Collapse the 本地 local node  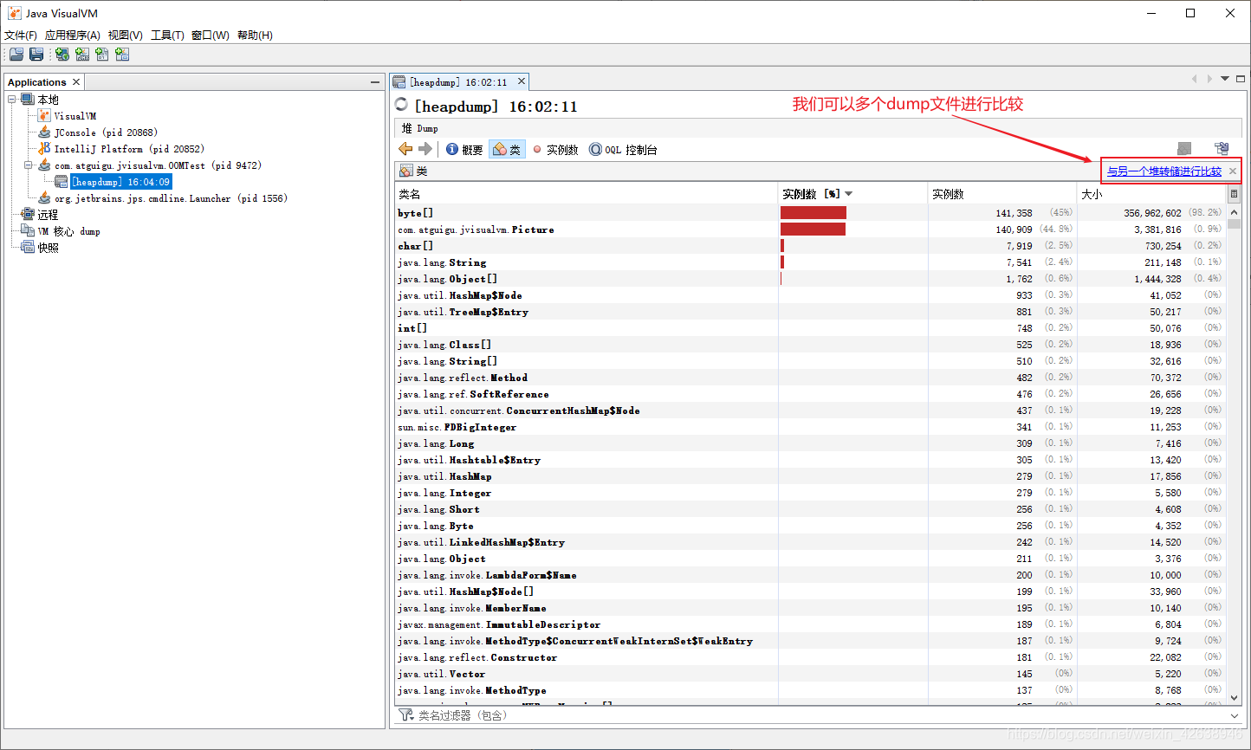(x=12, y=99)
